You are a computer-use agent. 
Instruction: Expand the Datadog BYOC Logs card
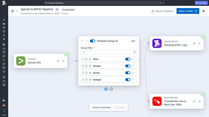point(199,43)
